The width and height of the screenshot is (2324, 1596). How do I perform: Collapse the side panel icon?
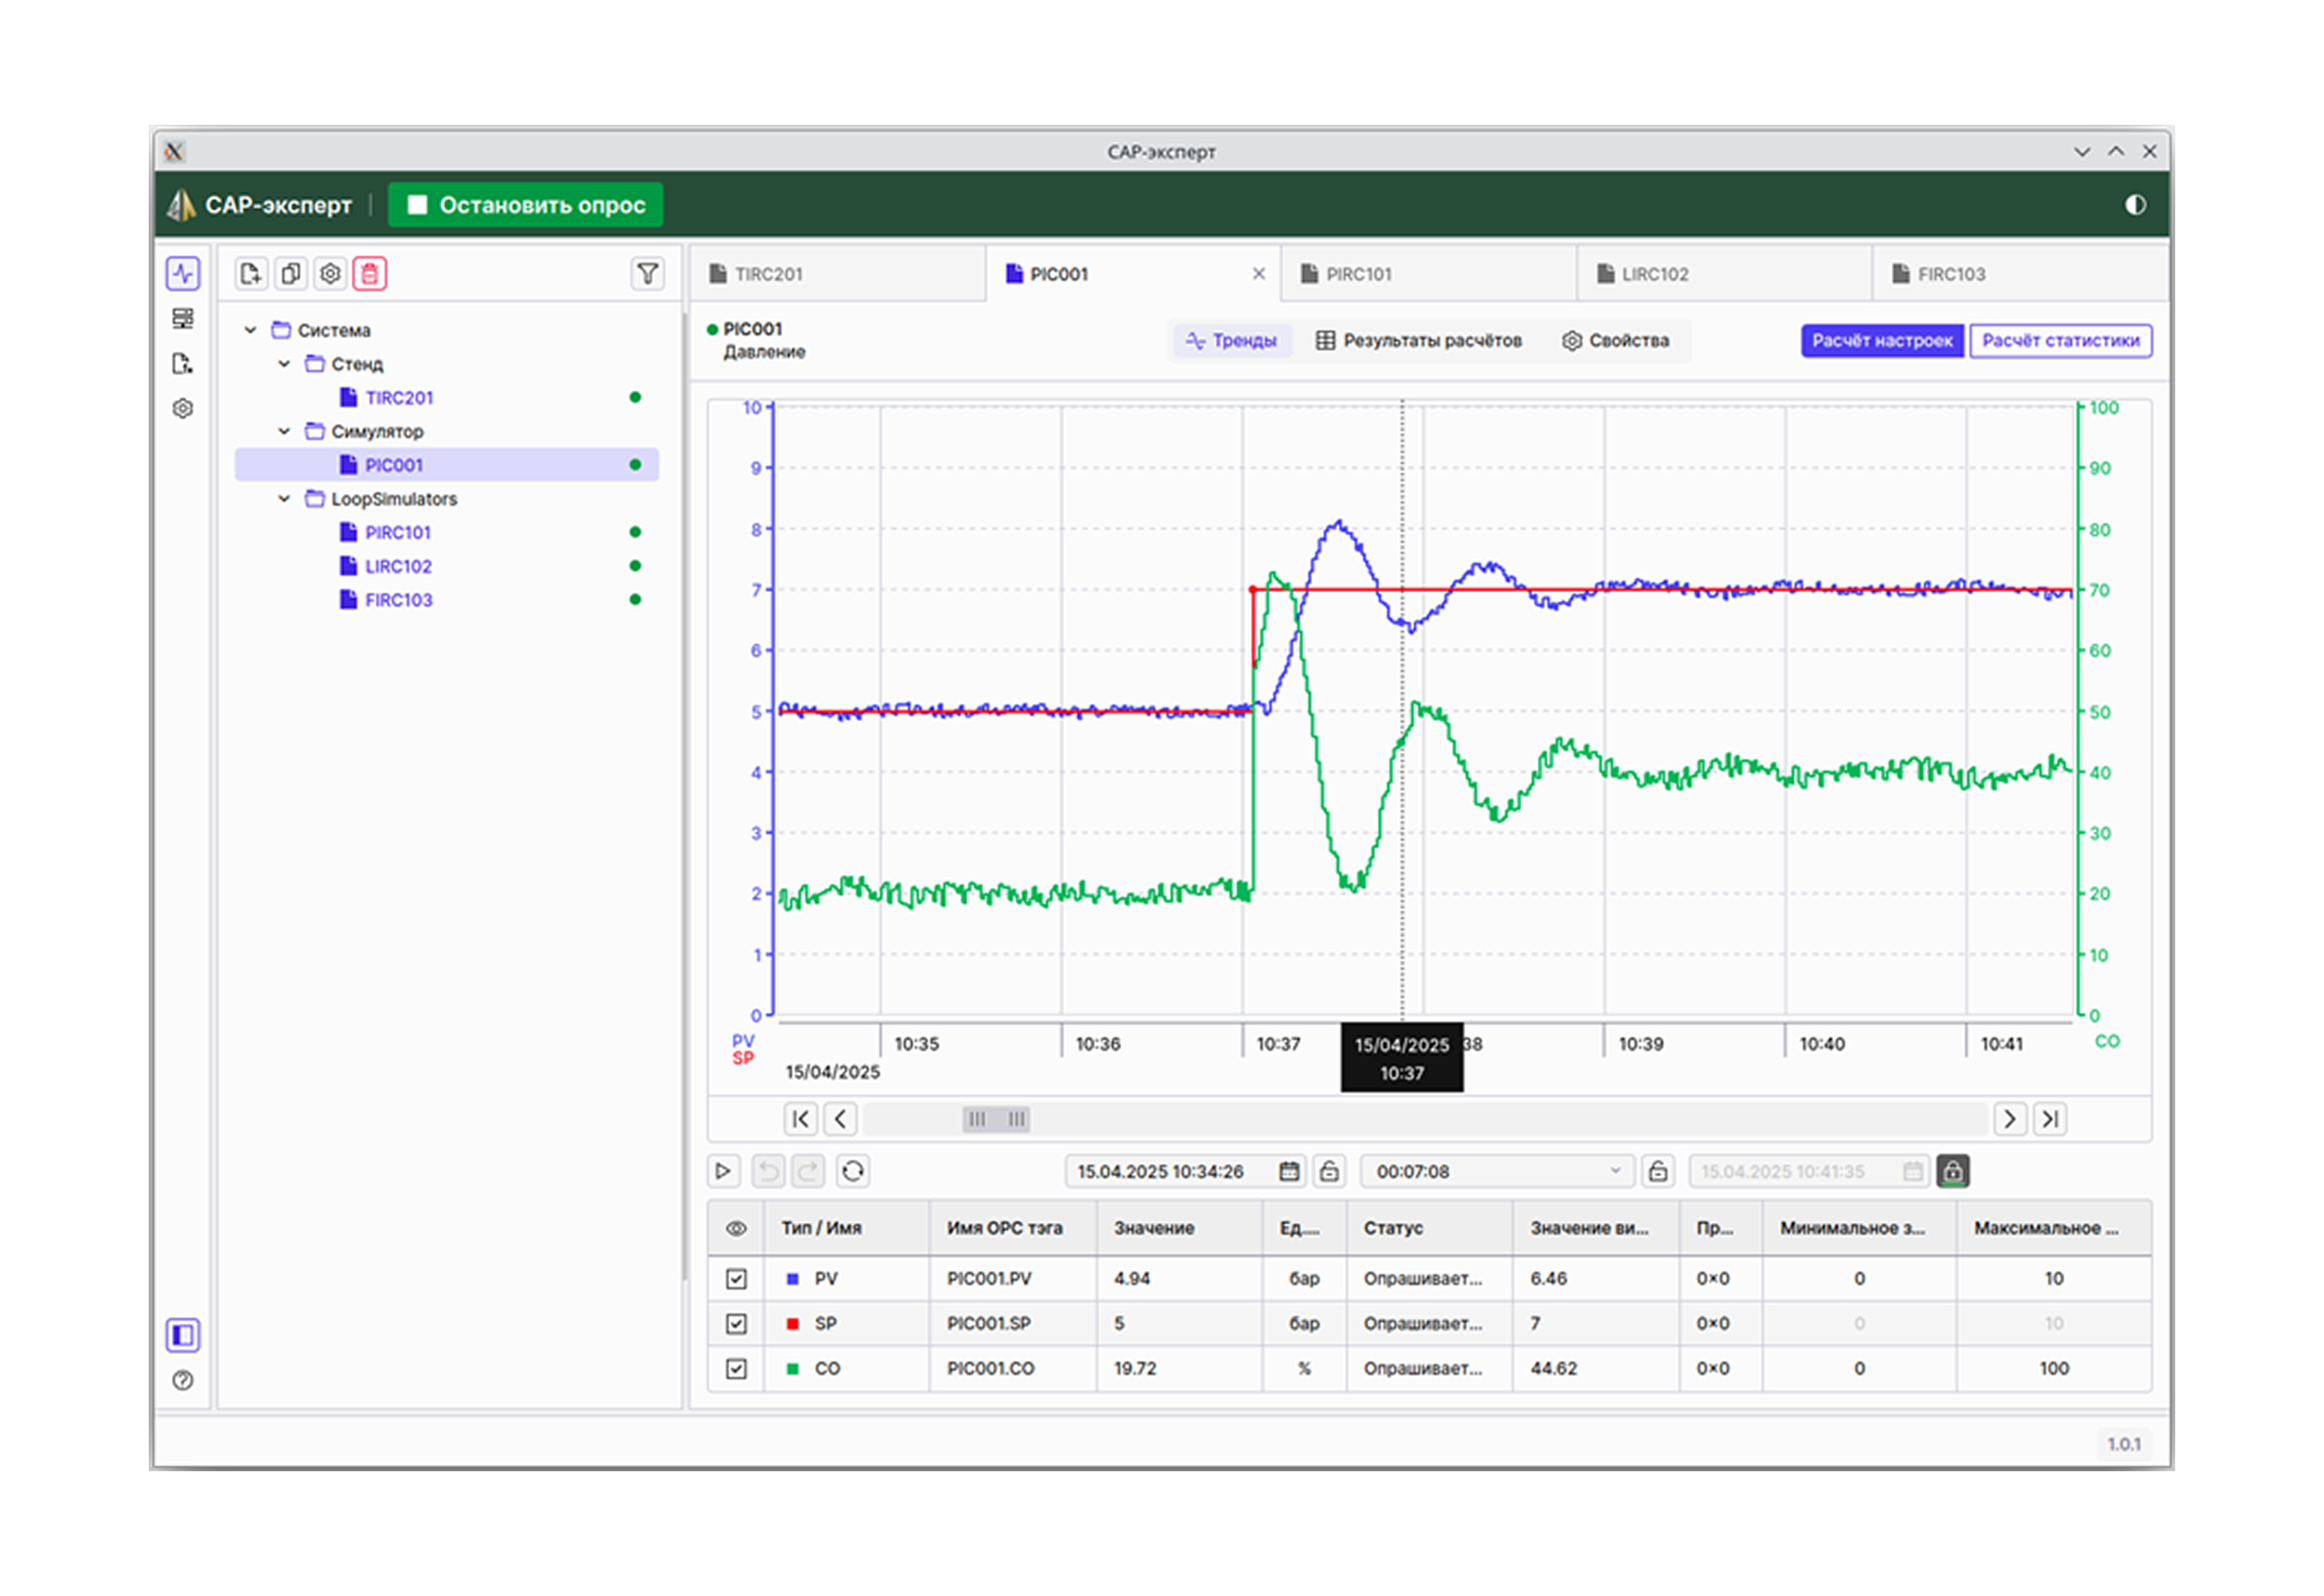(183, 1335)
